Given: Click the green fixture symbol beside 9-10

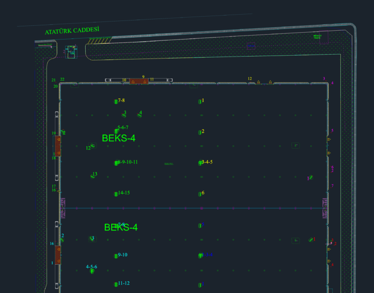Looking at the screenshot, I should [x=116, y=256].
